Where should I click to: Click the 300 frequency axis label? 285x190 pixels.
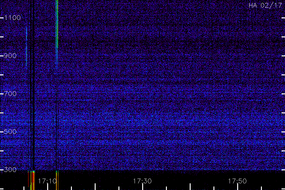click(10, 170)
